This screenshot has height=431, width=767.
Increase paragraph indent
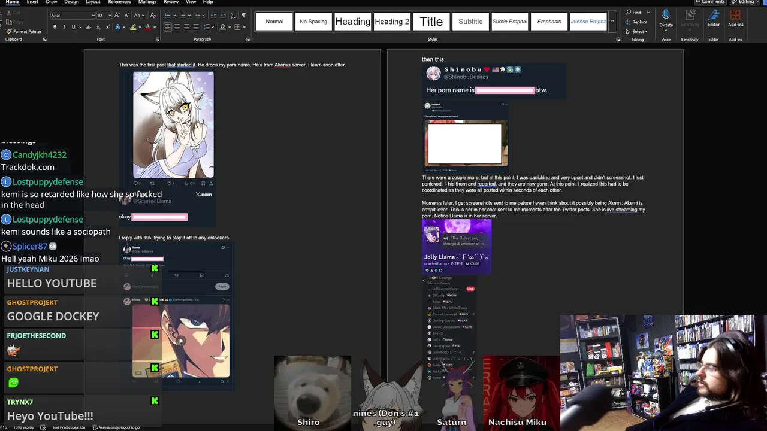point(224,15)
